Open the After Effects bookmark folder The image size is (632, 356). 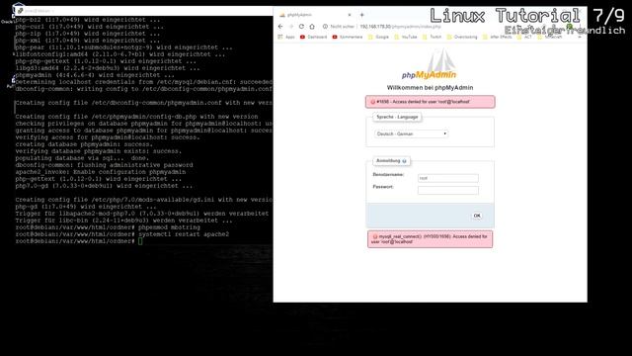[x=498, y=37]
